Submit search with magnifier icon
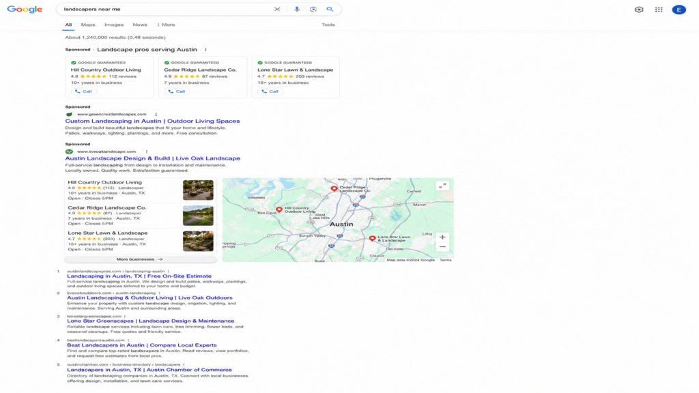 point(330,9)
